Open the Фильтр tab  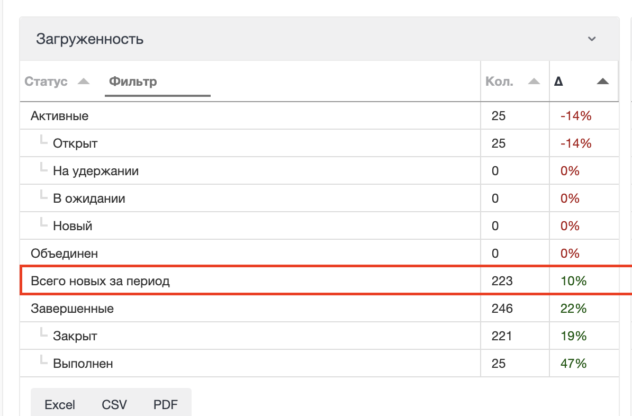pyautogui.click(x=132, y=81)
